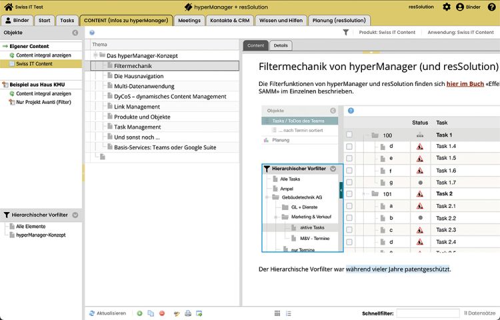Viewport: 500px width, 320px height.
Task: Click the filter funnel icon next to Produkt
Action: (x=345, y=32)
